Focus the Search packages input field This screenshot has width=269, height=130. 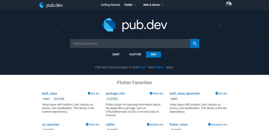point(130,44)
